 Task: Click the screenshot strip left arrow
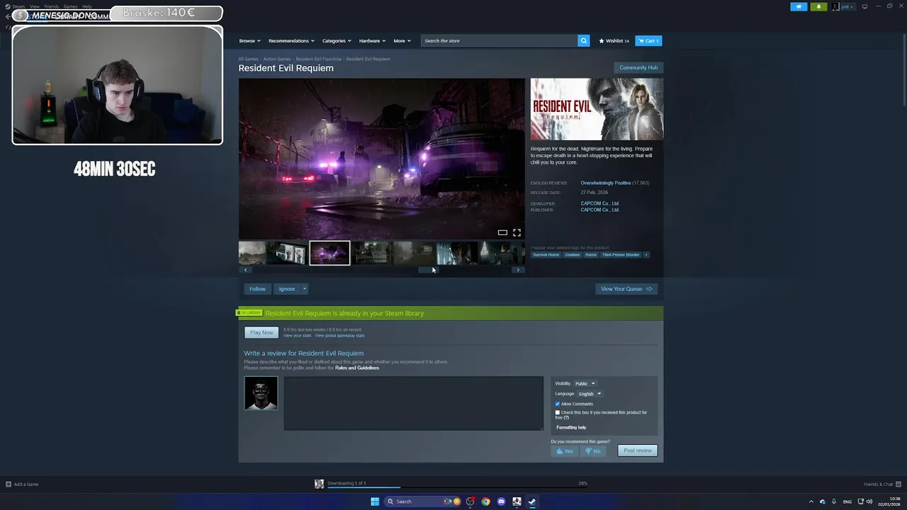pos(246,270)
